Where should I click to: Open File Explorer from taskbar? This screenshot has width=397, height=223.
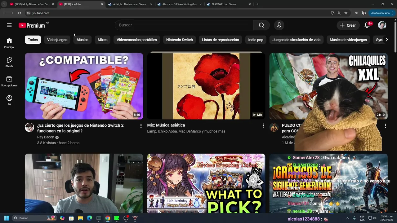pyautogui.click(x=80, y=218)
